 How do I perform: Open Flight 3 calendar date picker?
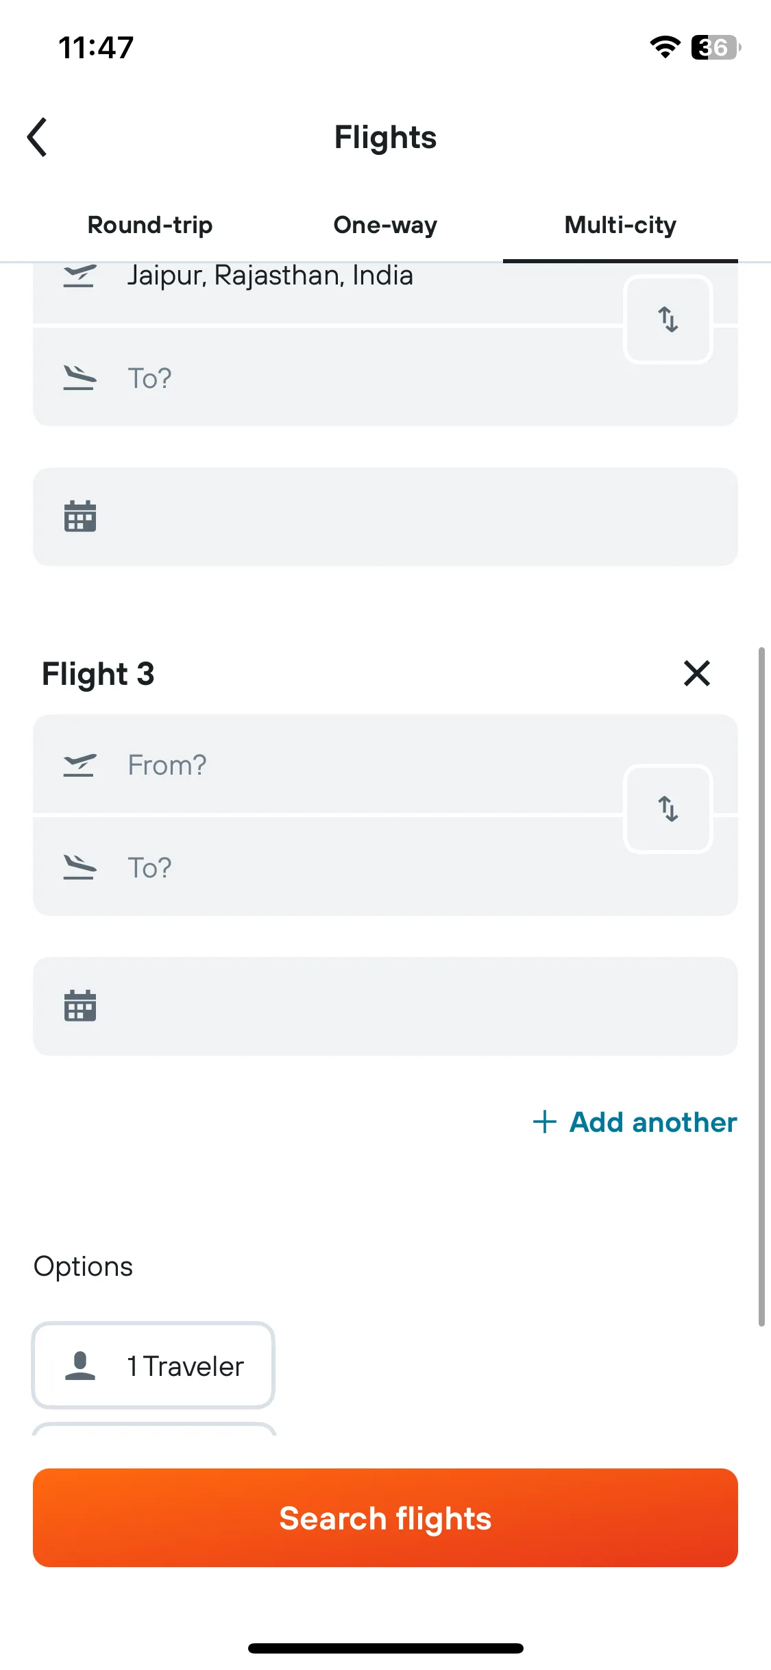(385, 1006)
